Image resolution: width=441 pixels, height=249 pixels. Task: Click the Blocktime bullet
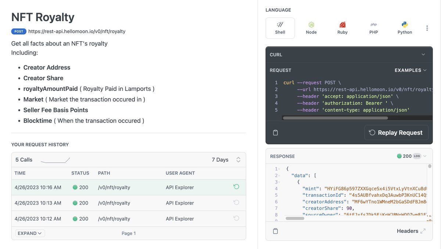coord(84,121)
